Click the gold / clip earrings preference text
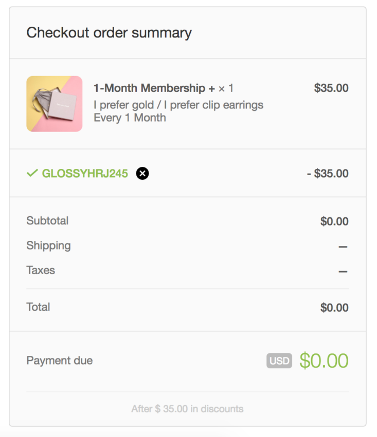377x437 pixels. 178,105
